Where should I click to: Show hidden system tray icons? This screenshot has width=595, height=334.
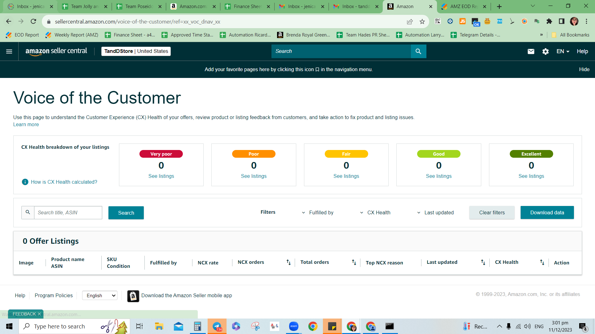point(499,326)
